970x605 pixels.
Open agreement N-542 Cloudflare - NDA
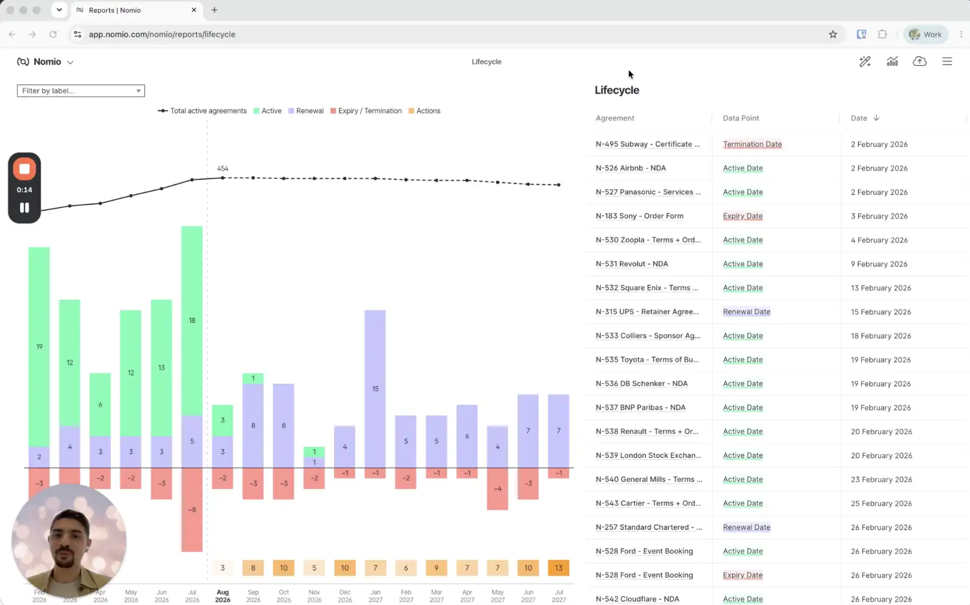click(638, 599)
